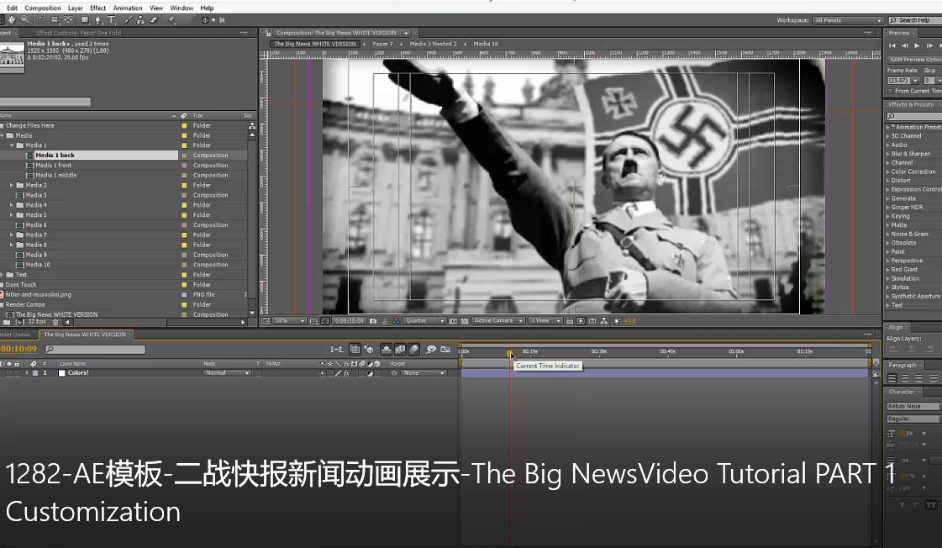Jump to first frame in Preview
The image size is (942, 548).
click(892, 45)
